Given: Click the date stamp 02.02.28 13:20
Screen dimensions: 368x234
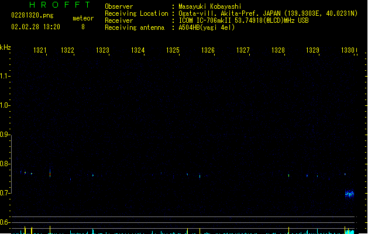Looking at the screenshot, I should coord(36,27).
